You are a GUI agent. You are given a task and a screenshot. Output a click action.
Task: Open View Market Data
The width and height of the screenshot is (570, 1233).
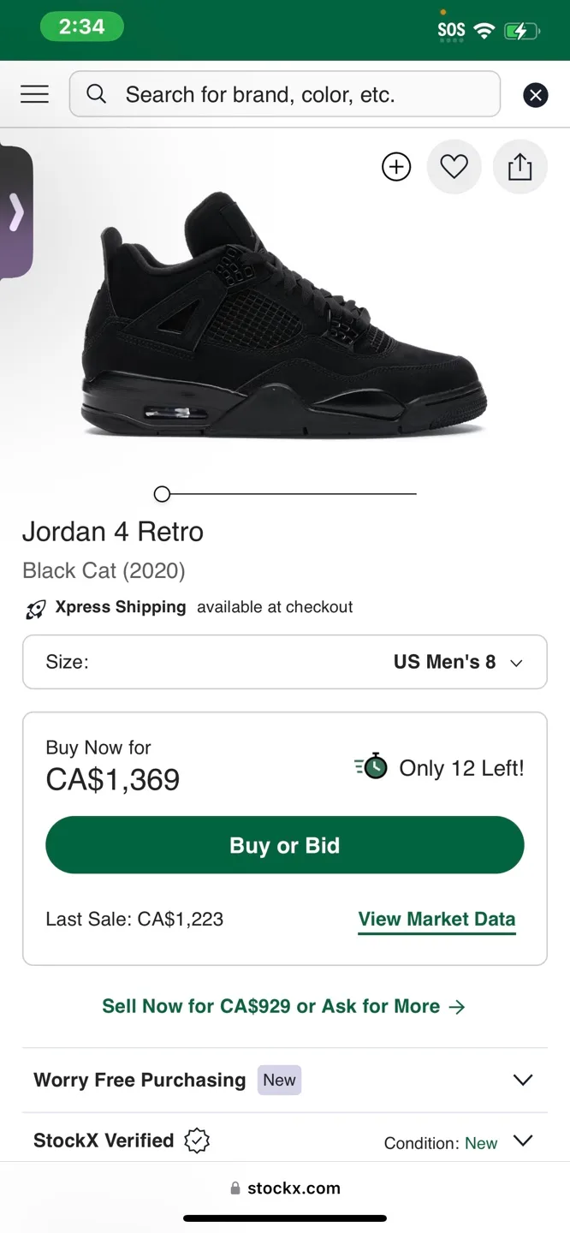pyautogui.click(x=436, y=919)
